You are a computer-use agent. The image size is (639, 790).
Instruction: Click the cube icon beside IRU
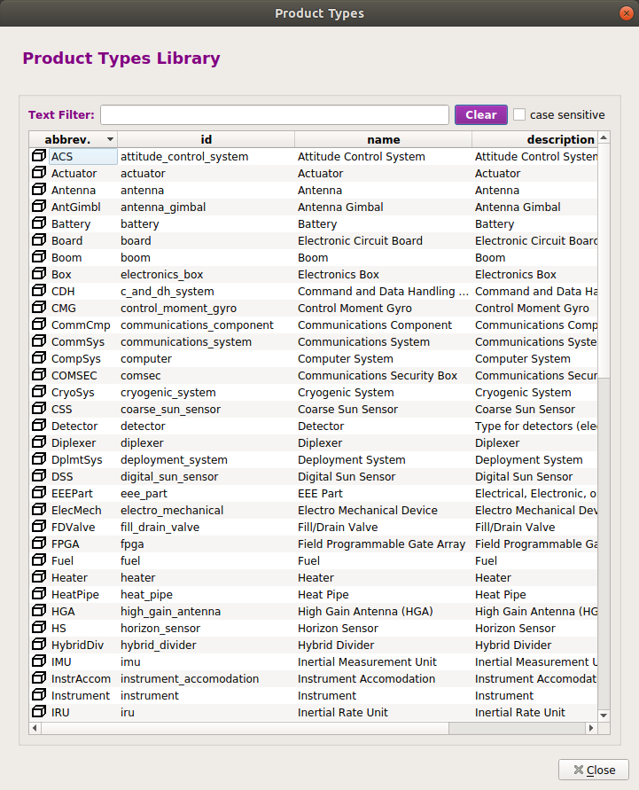click(39, 712)
